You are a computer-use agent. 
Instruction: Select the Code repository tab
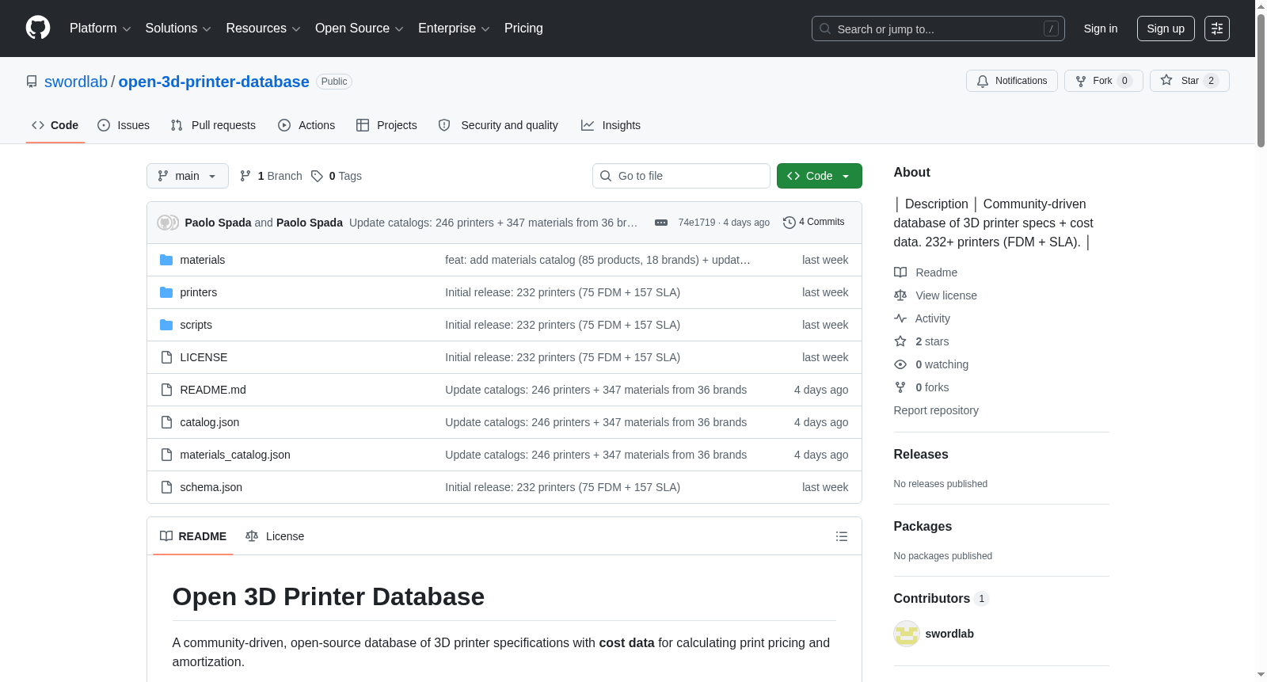(55, 125)
